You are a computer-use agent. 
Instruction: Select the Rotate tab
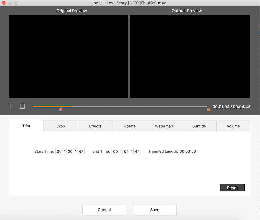coord(130,126)
